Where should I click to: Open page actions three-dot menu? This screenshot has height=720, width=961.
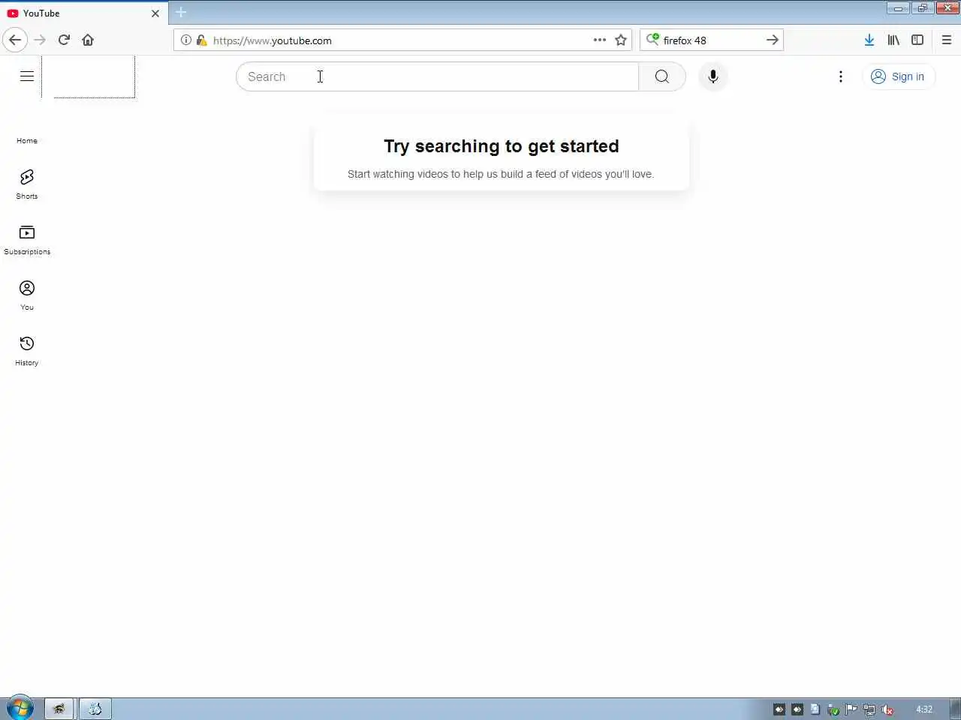coord(599,40)
